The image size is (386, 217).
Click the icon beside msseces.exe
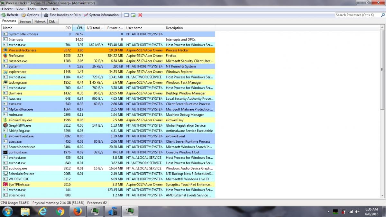point(5,61)
